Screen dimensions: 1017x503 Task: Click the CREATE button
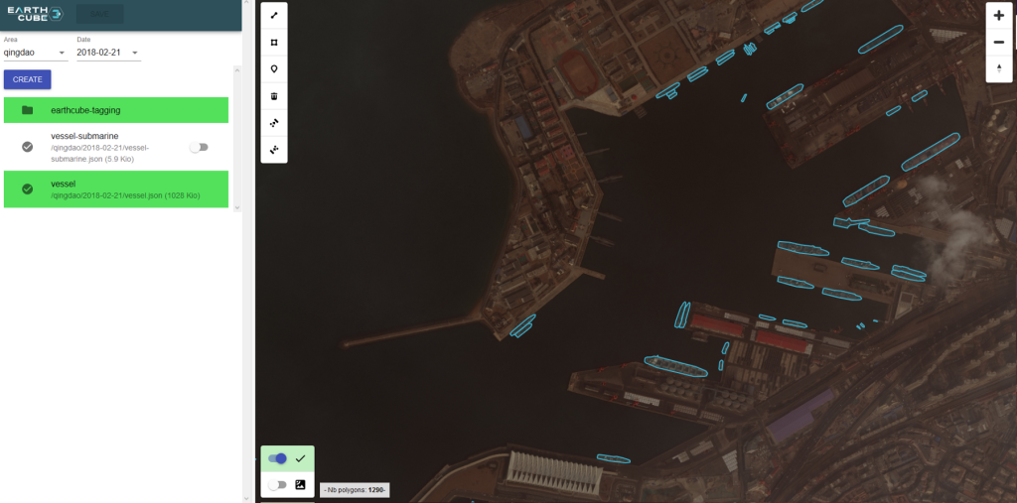click(x=27, y=79)
